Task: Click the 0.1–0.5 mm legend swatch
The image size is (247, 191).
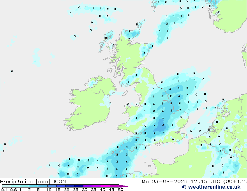Action: [7, 186]
